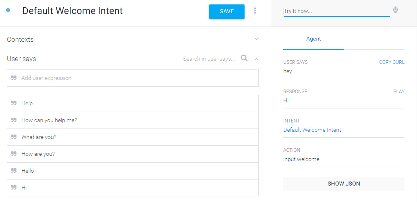This screenshot has width=417, height=202.
Task: Click the Contexts section heading
Action: pyautogui.click(x=20, y=39)
